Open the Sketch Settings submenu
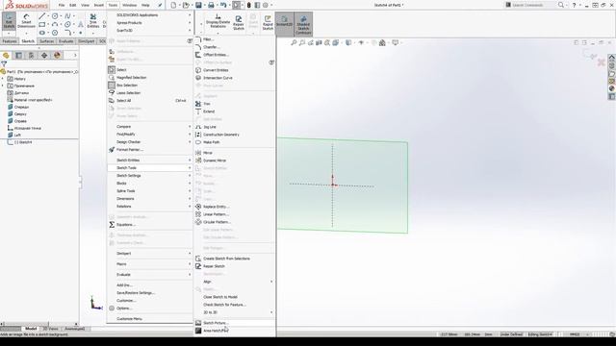This screenshot has height=346, width=616. pyautogui.click(x=150, y=176)
